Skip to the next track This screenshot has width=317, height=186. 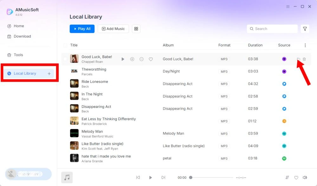pyautogui.click(x=163, y=177)
